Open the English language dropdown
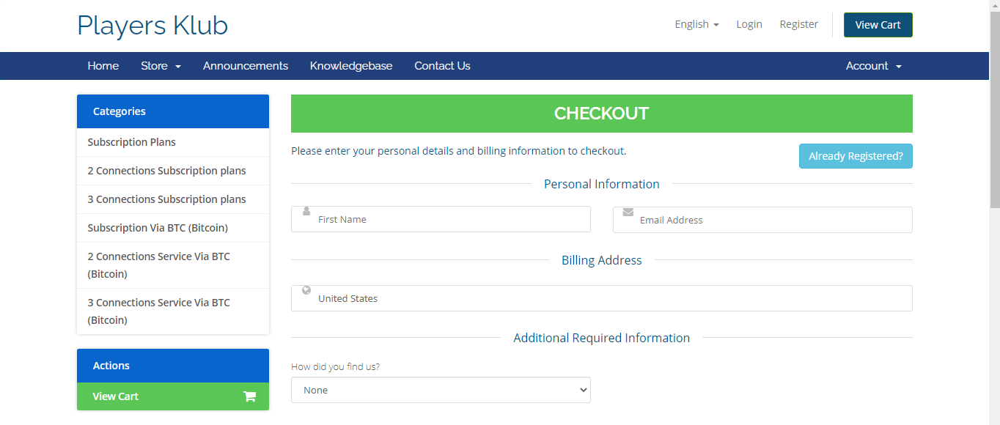The image size is (1000, 425). (x=696, y=24)
